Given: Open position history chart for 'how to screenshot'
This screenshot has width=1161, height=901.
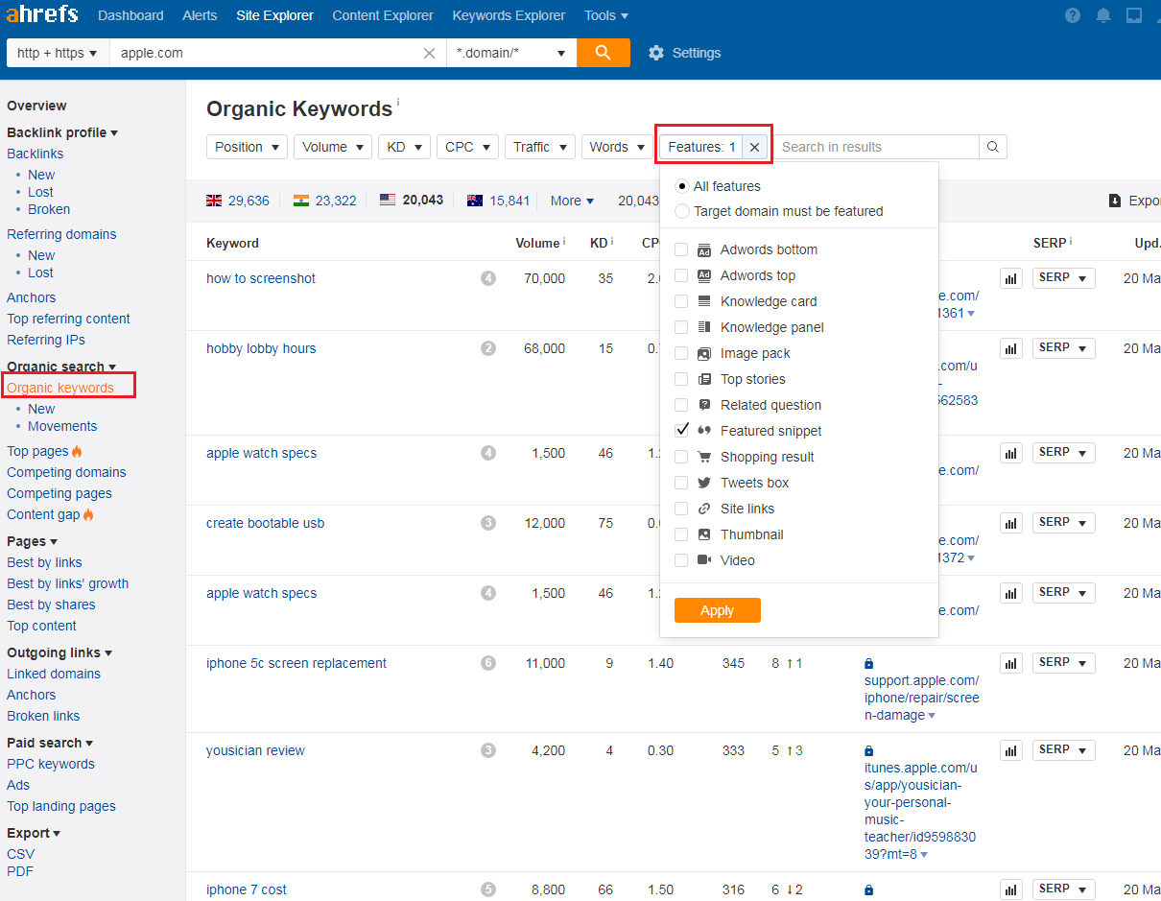Looking at the screenshot, I should pos(1010,277).
